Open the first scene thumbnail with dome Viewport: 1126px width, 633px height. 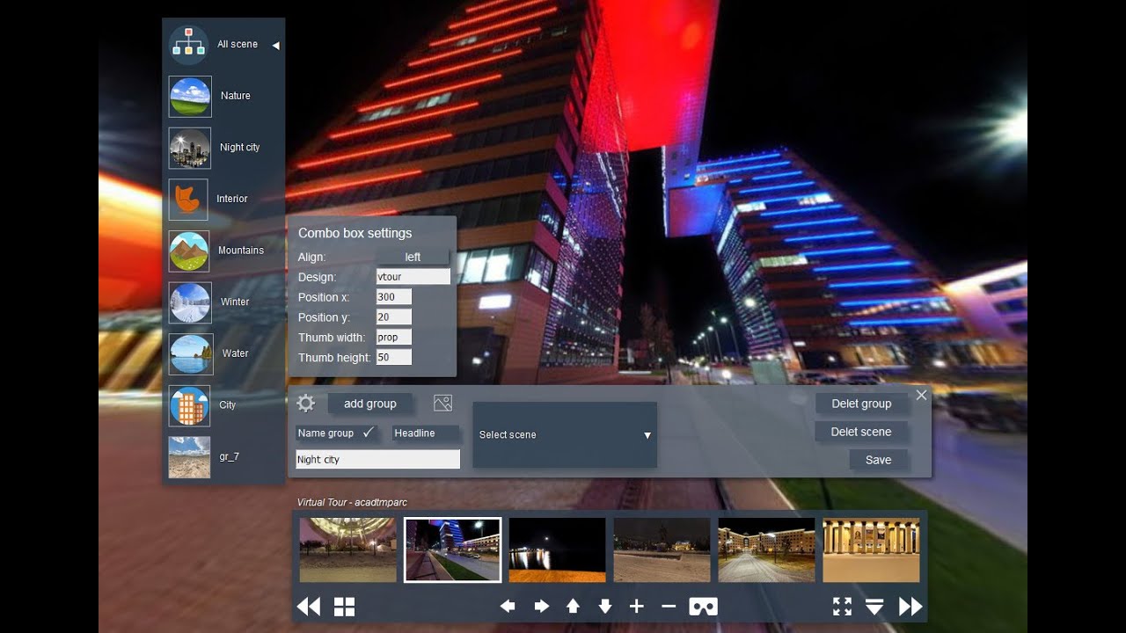(347, 549)
